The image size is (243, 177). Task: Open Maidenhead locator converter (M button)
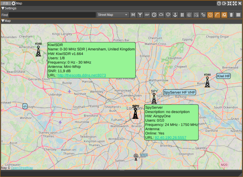click(133, 15)
